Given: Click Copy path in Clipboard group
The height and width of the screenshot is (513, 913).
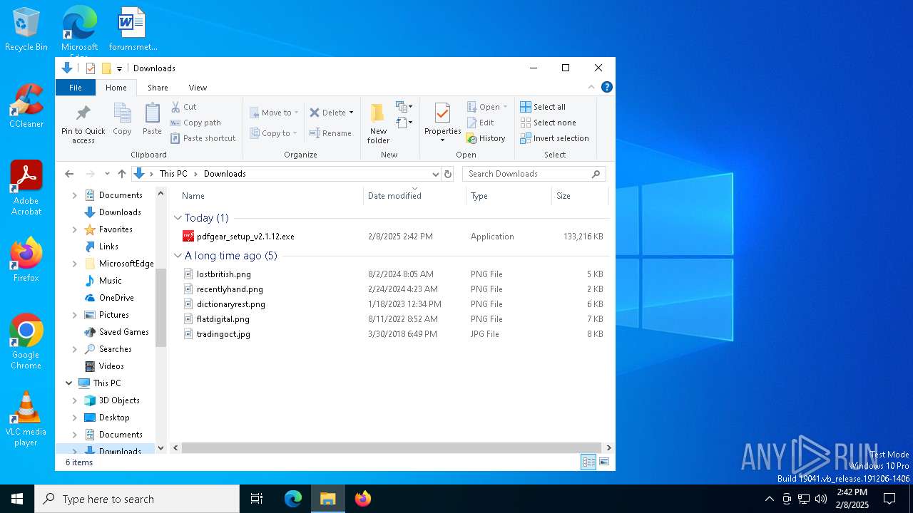Looking at the screenshot, I should pyautogui.click(x=195, y=123).
